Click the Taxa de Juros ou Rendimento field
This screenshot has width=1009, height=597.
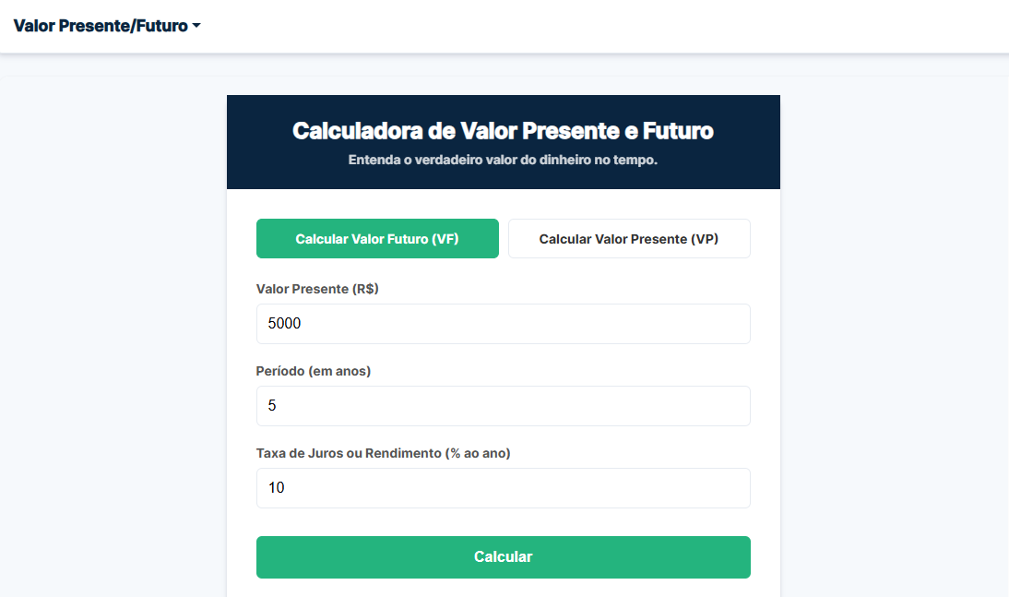tap(503, 488)
